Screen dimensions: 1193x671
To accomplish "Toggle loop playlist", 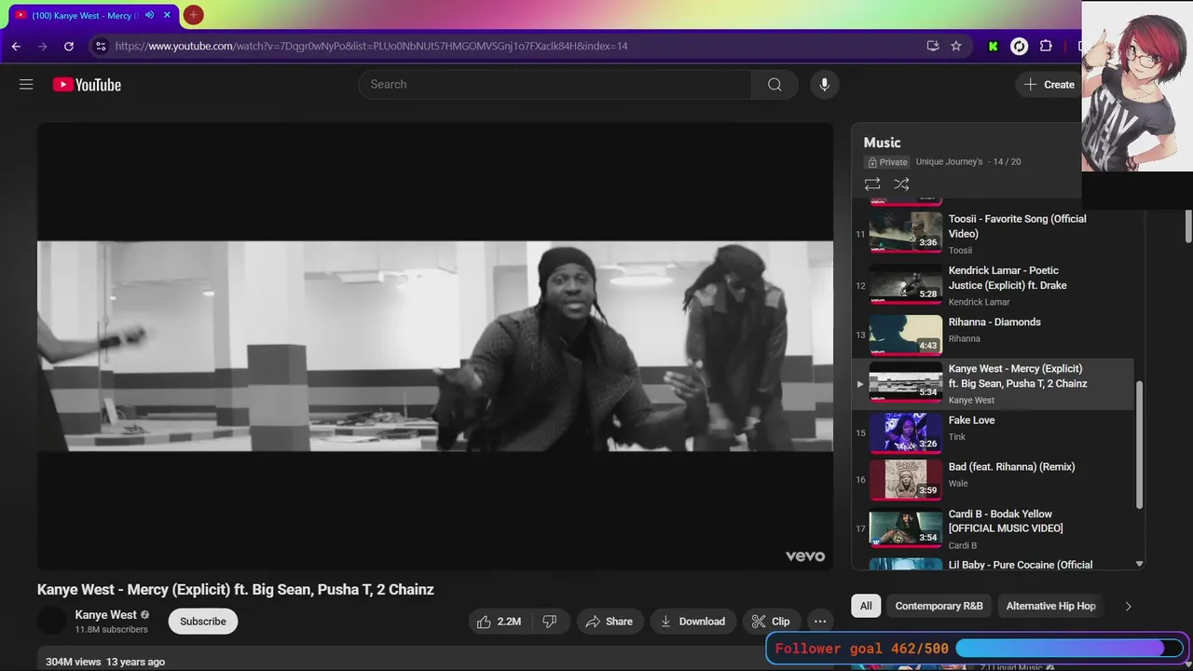I will tap(872, 185).
